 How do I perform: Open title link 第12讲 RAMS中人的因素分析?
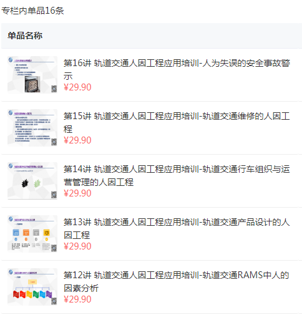tap(177, 282)
